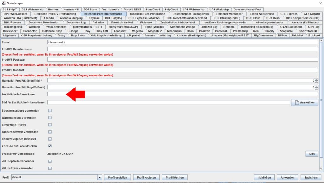Click the Schließen button
The height and width of the screenshot is (183, 324).
(264, 177)
